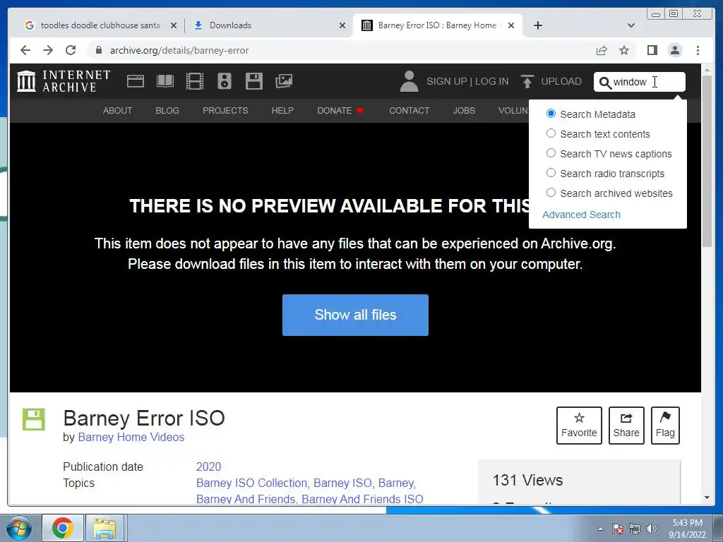
Task: Open the Software floppy disk icon
Action: [254, 81]
